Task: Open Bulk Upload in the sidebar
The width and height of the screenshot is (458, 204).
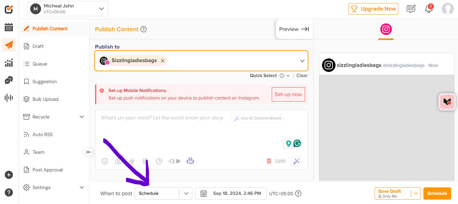Action: click(x=54, y=99)
